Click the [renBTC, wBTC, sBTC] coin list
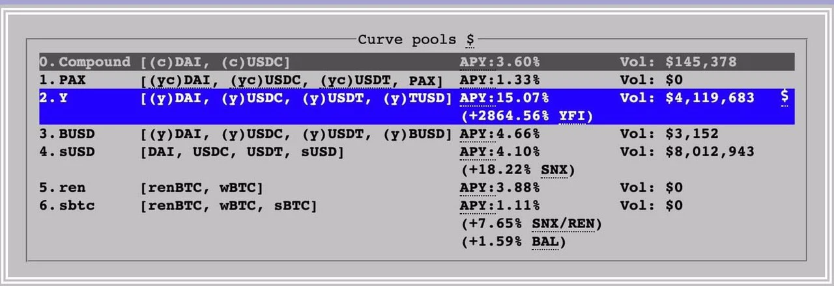834x286 pixels. point(229,205)
